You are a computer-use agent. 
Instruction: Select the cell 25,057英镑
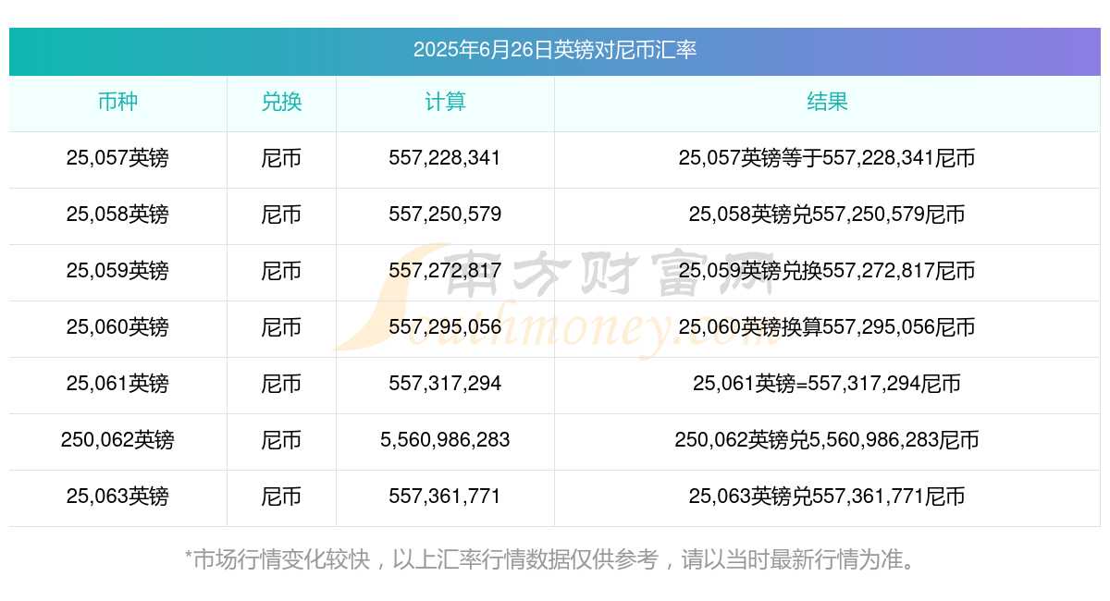pos(117,158)
